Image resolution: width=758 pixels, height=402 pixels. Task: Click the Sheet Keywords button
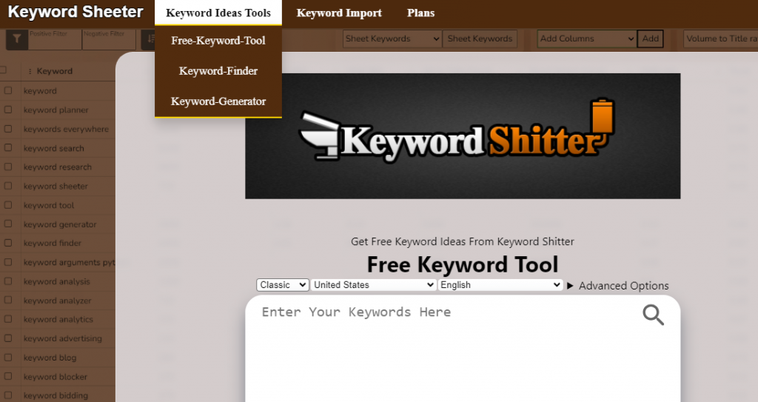point(480,38)
